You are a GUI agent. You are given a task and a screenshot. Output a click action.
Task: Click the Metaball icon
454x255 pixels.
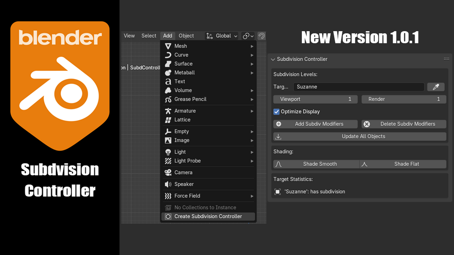(168, 73)
